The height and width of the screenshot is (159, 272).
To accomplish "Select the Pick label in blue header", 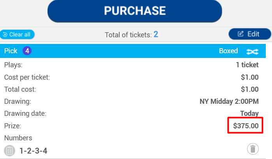I will point(11,51).
